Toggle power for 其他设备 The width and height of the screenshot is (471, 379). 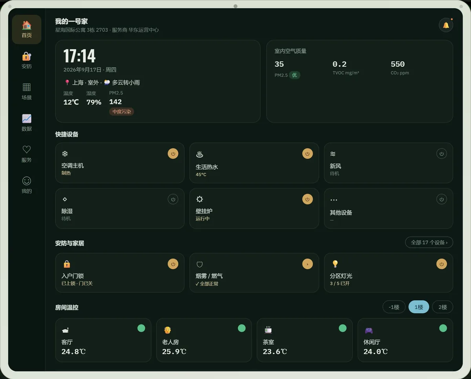pyautogui.click(x=442, y=199)
